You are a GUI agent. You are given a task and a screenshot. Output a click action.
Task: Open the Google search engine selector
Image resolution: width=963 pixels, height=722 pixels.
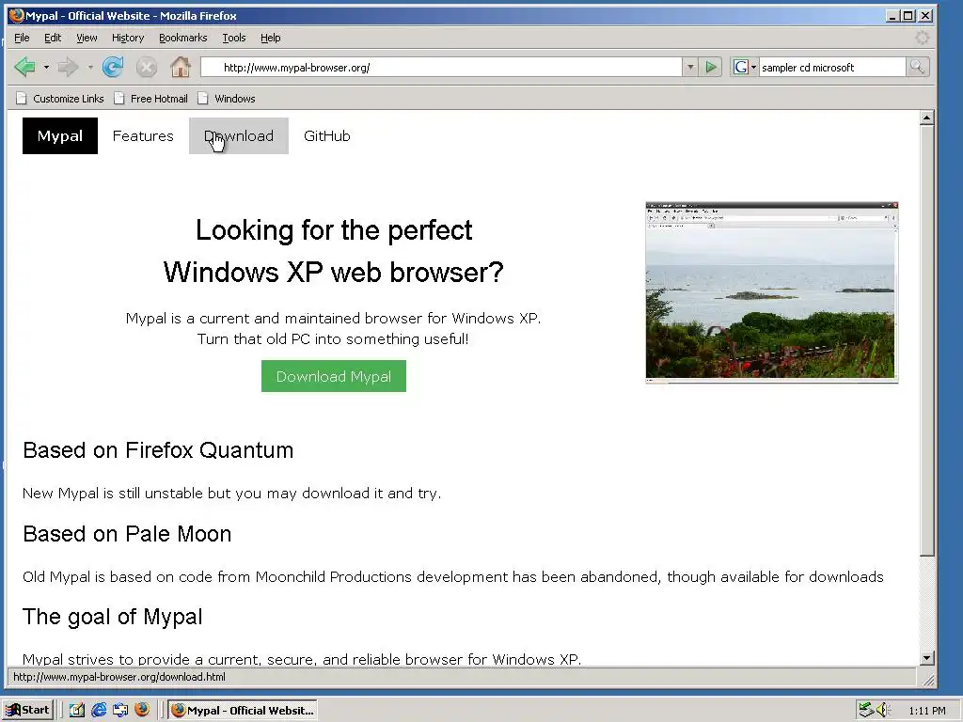745,67
